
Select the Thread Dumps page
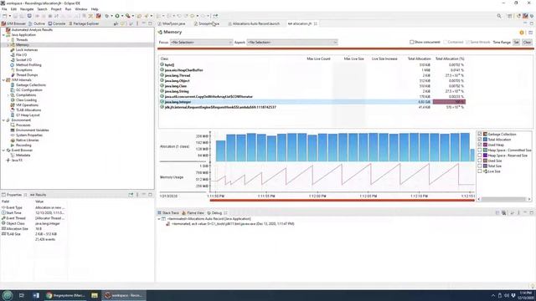tap(26, 75)
